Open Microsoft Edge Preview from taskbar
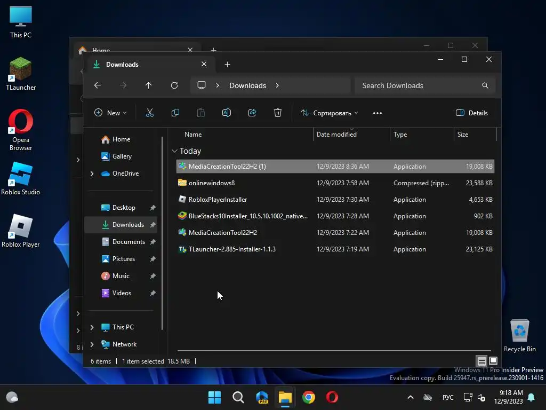Image resolution: width=546 pixels, height=410 pixels. click(x=262, y=397)
